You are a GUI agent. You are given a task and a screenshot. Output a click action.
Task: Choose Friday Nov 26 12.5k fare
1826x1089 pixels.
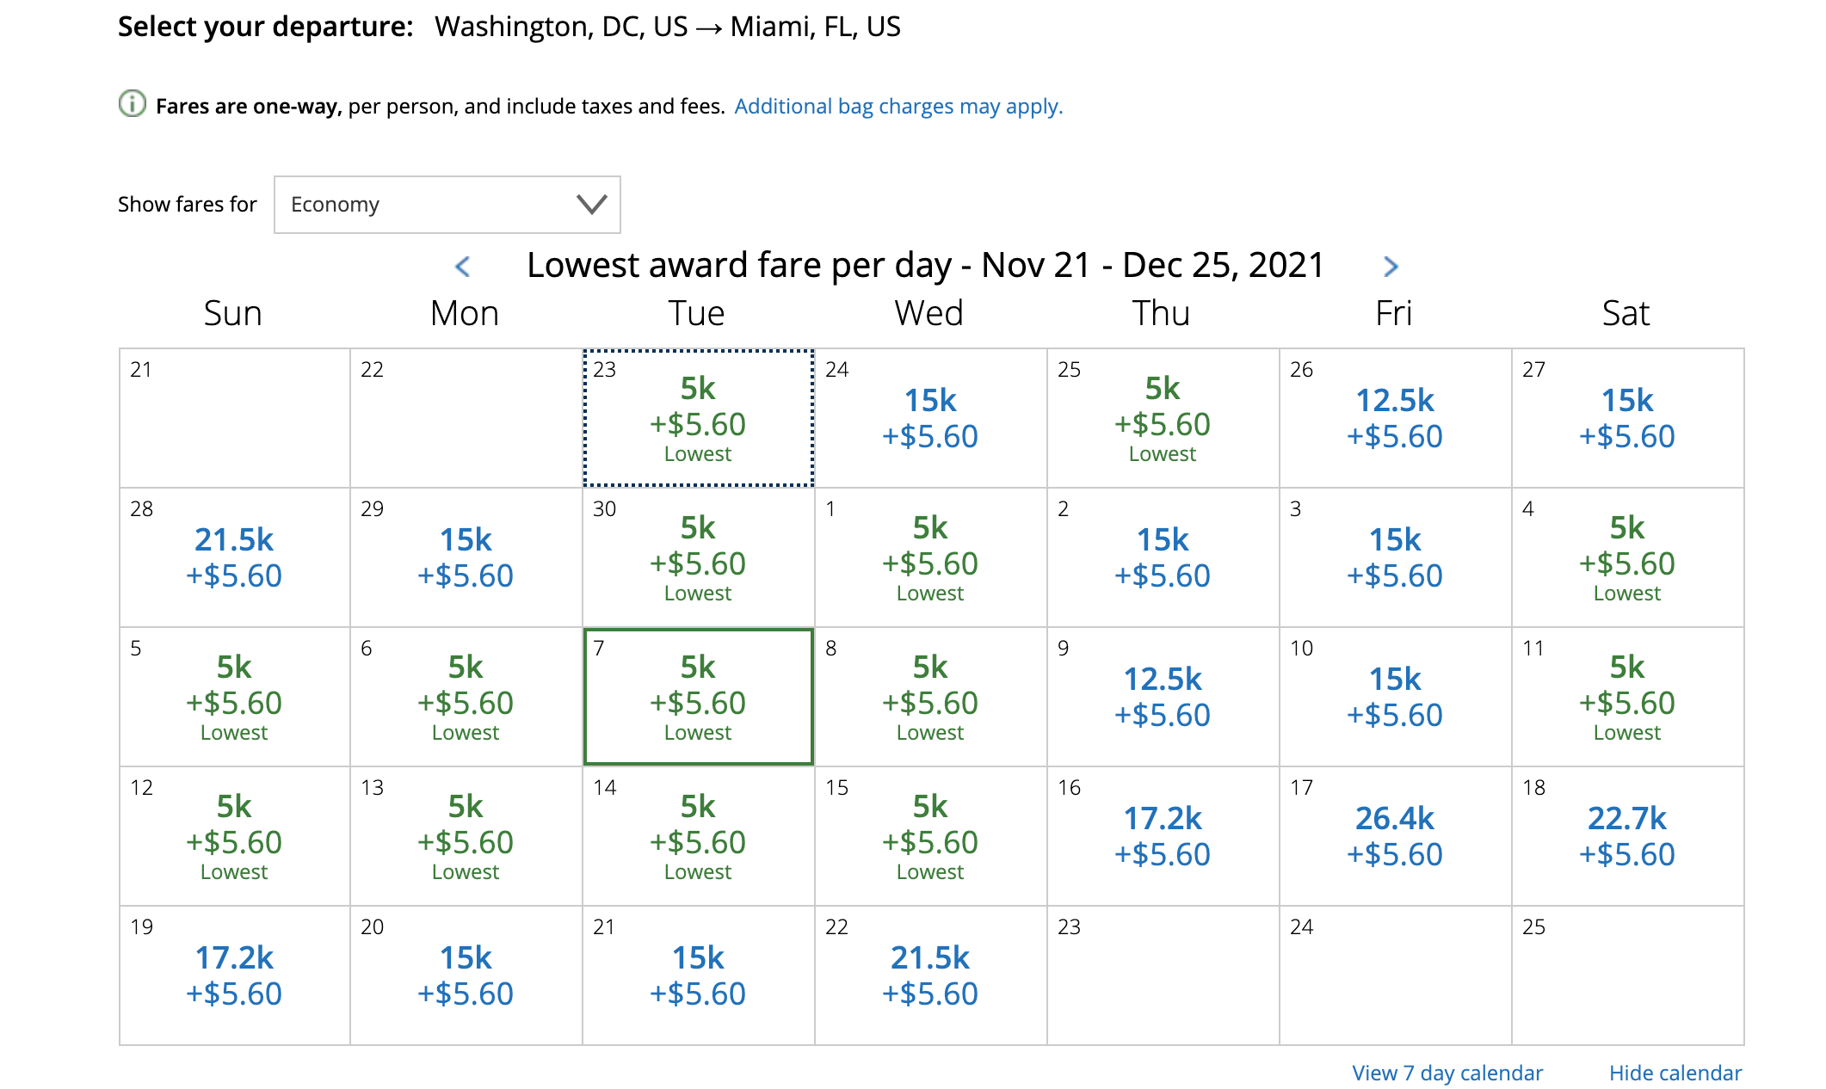point(1395,419)
